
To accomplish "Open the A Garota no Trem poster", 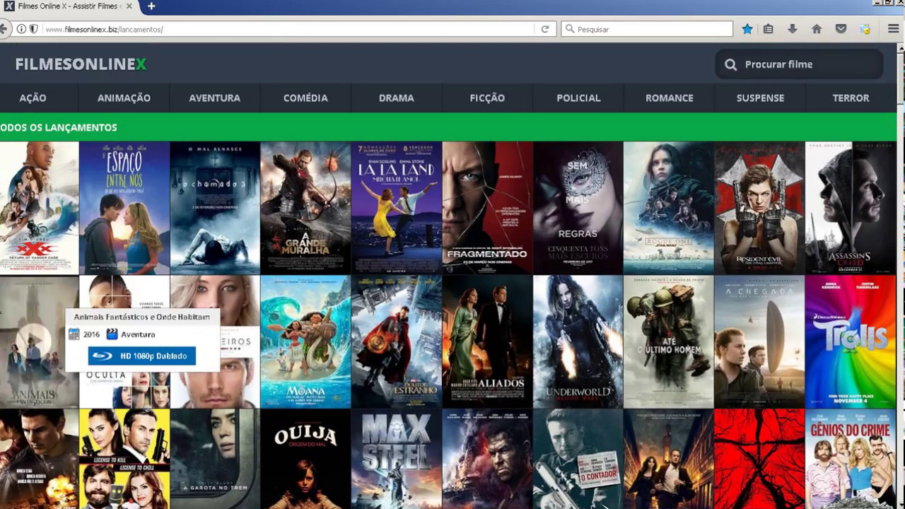I will point(215,459).
